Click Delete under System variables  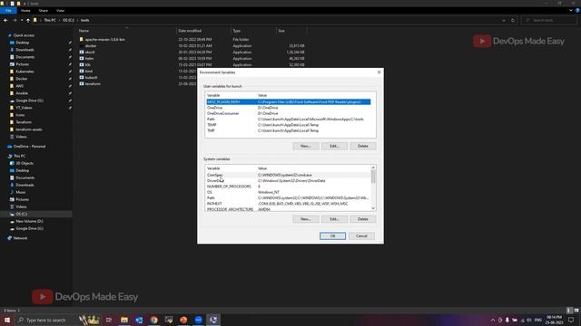363,219
